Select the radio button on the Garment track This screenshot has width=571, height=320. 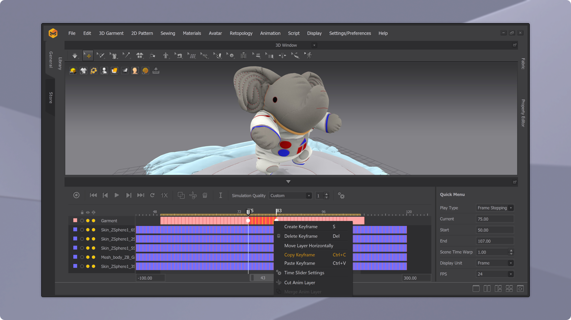coord(82,221)
